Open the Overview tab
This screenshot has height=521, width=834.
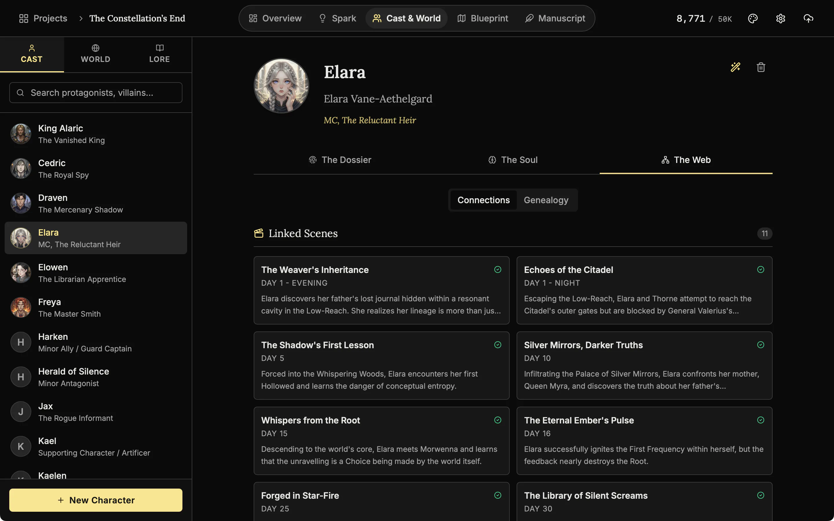(275, 18)
